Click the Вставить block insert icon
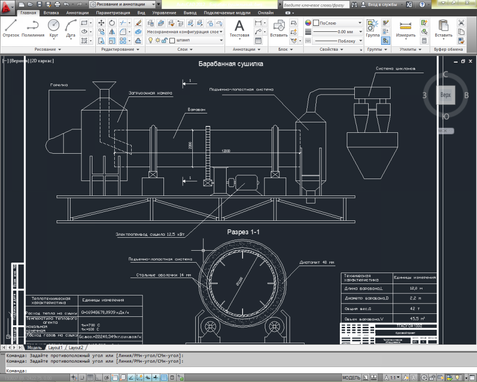Screen dimensions: 477x382 tap(279, 28)
